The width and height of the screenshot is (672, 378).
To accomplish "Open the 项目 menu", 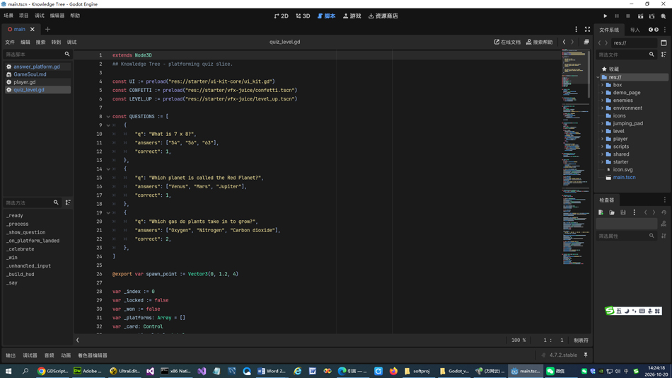I will point(23,16).
